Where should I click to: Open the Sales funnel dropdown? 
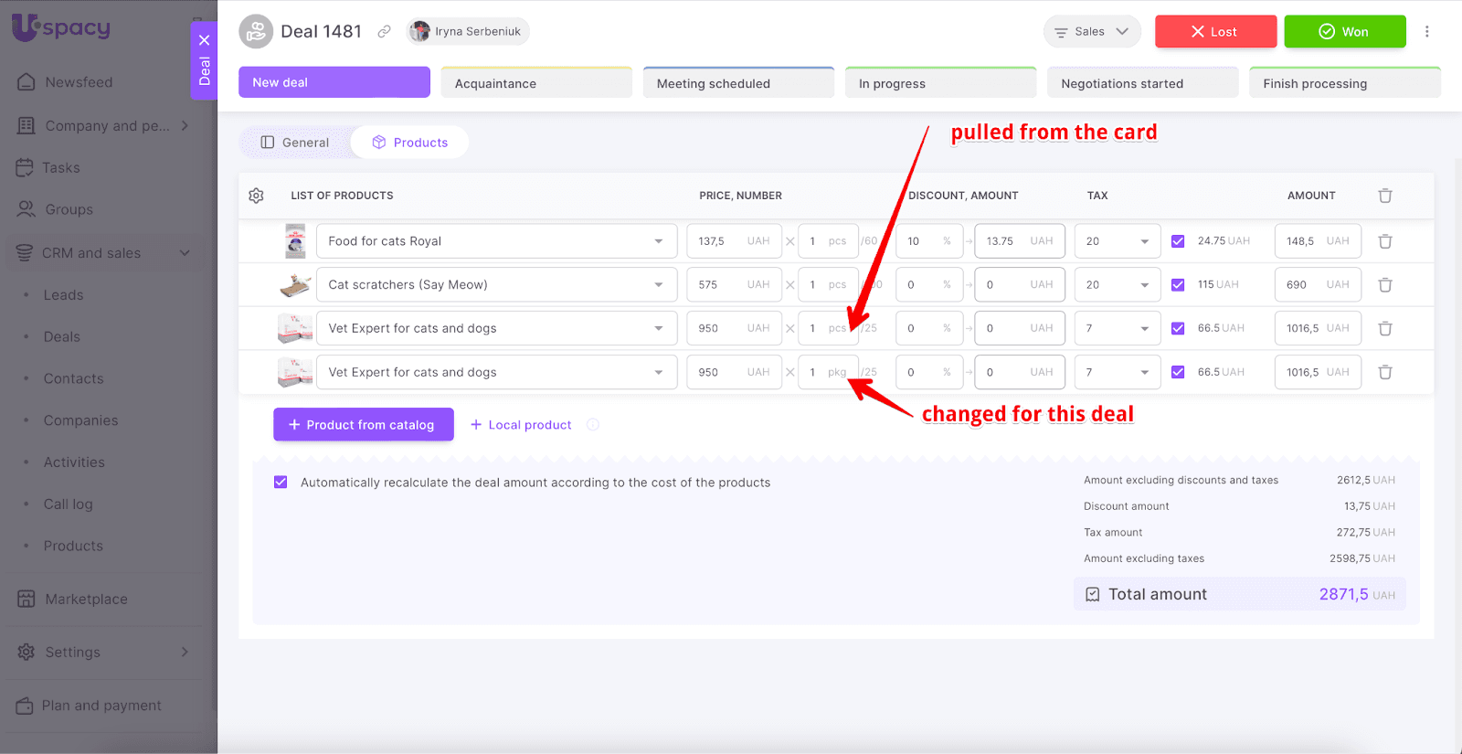1092,32
